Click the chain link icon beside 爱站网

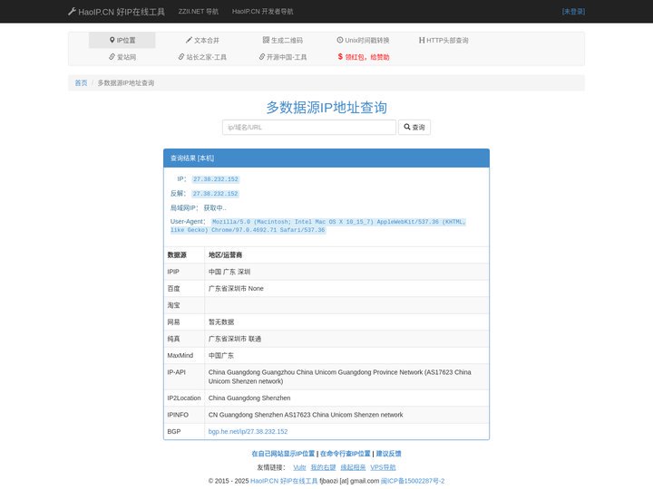tap(112, 56)
